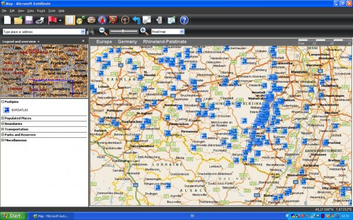
Task: Open the Route menu
Action: [x=41, y=11]
